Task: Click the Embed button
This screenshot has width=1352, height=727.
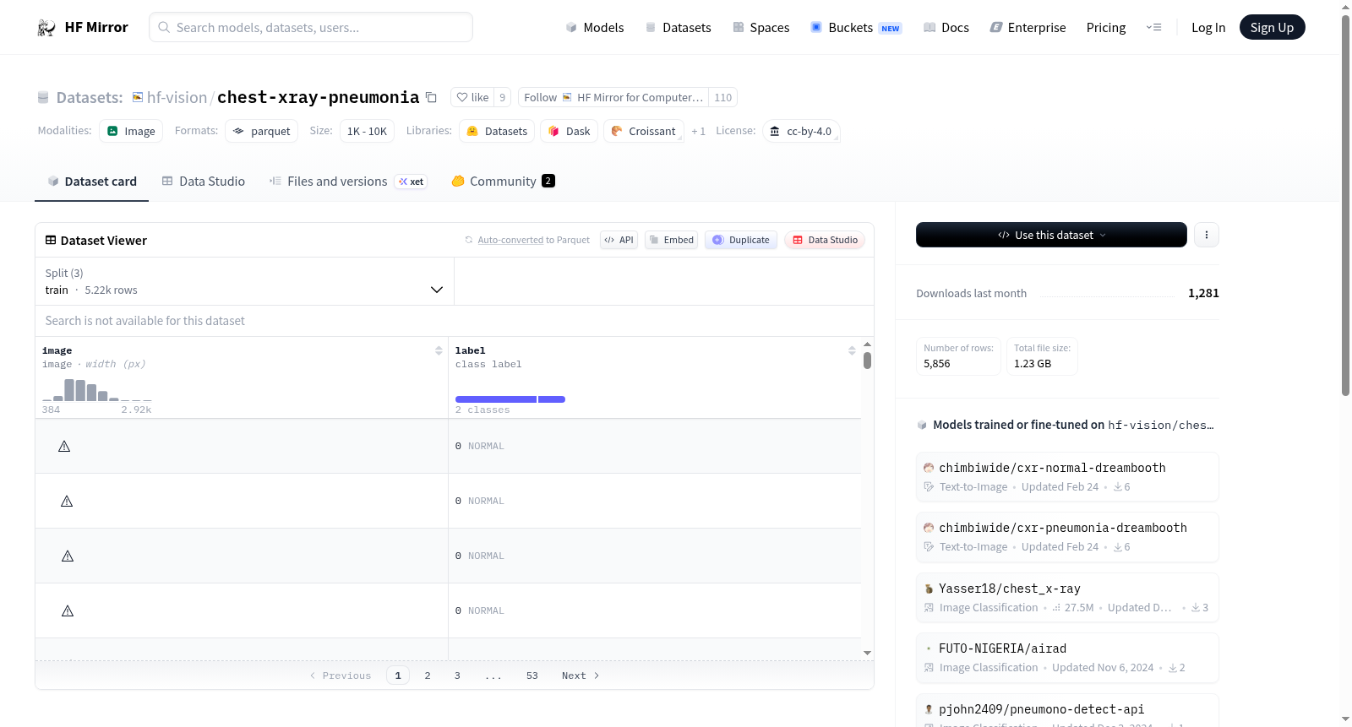Action: (x=671, y=240)
